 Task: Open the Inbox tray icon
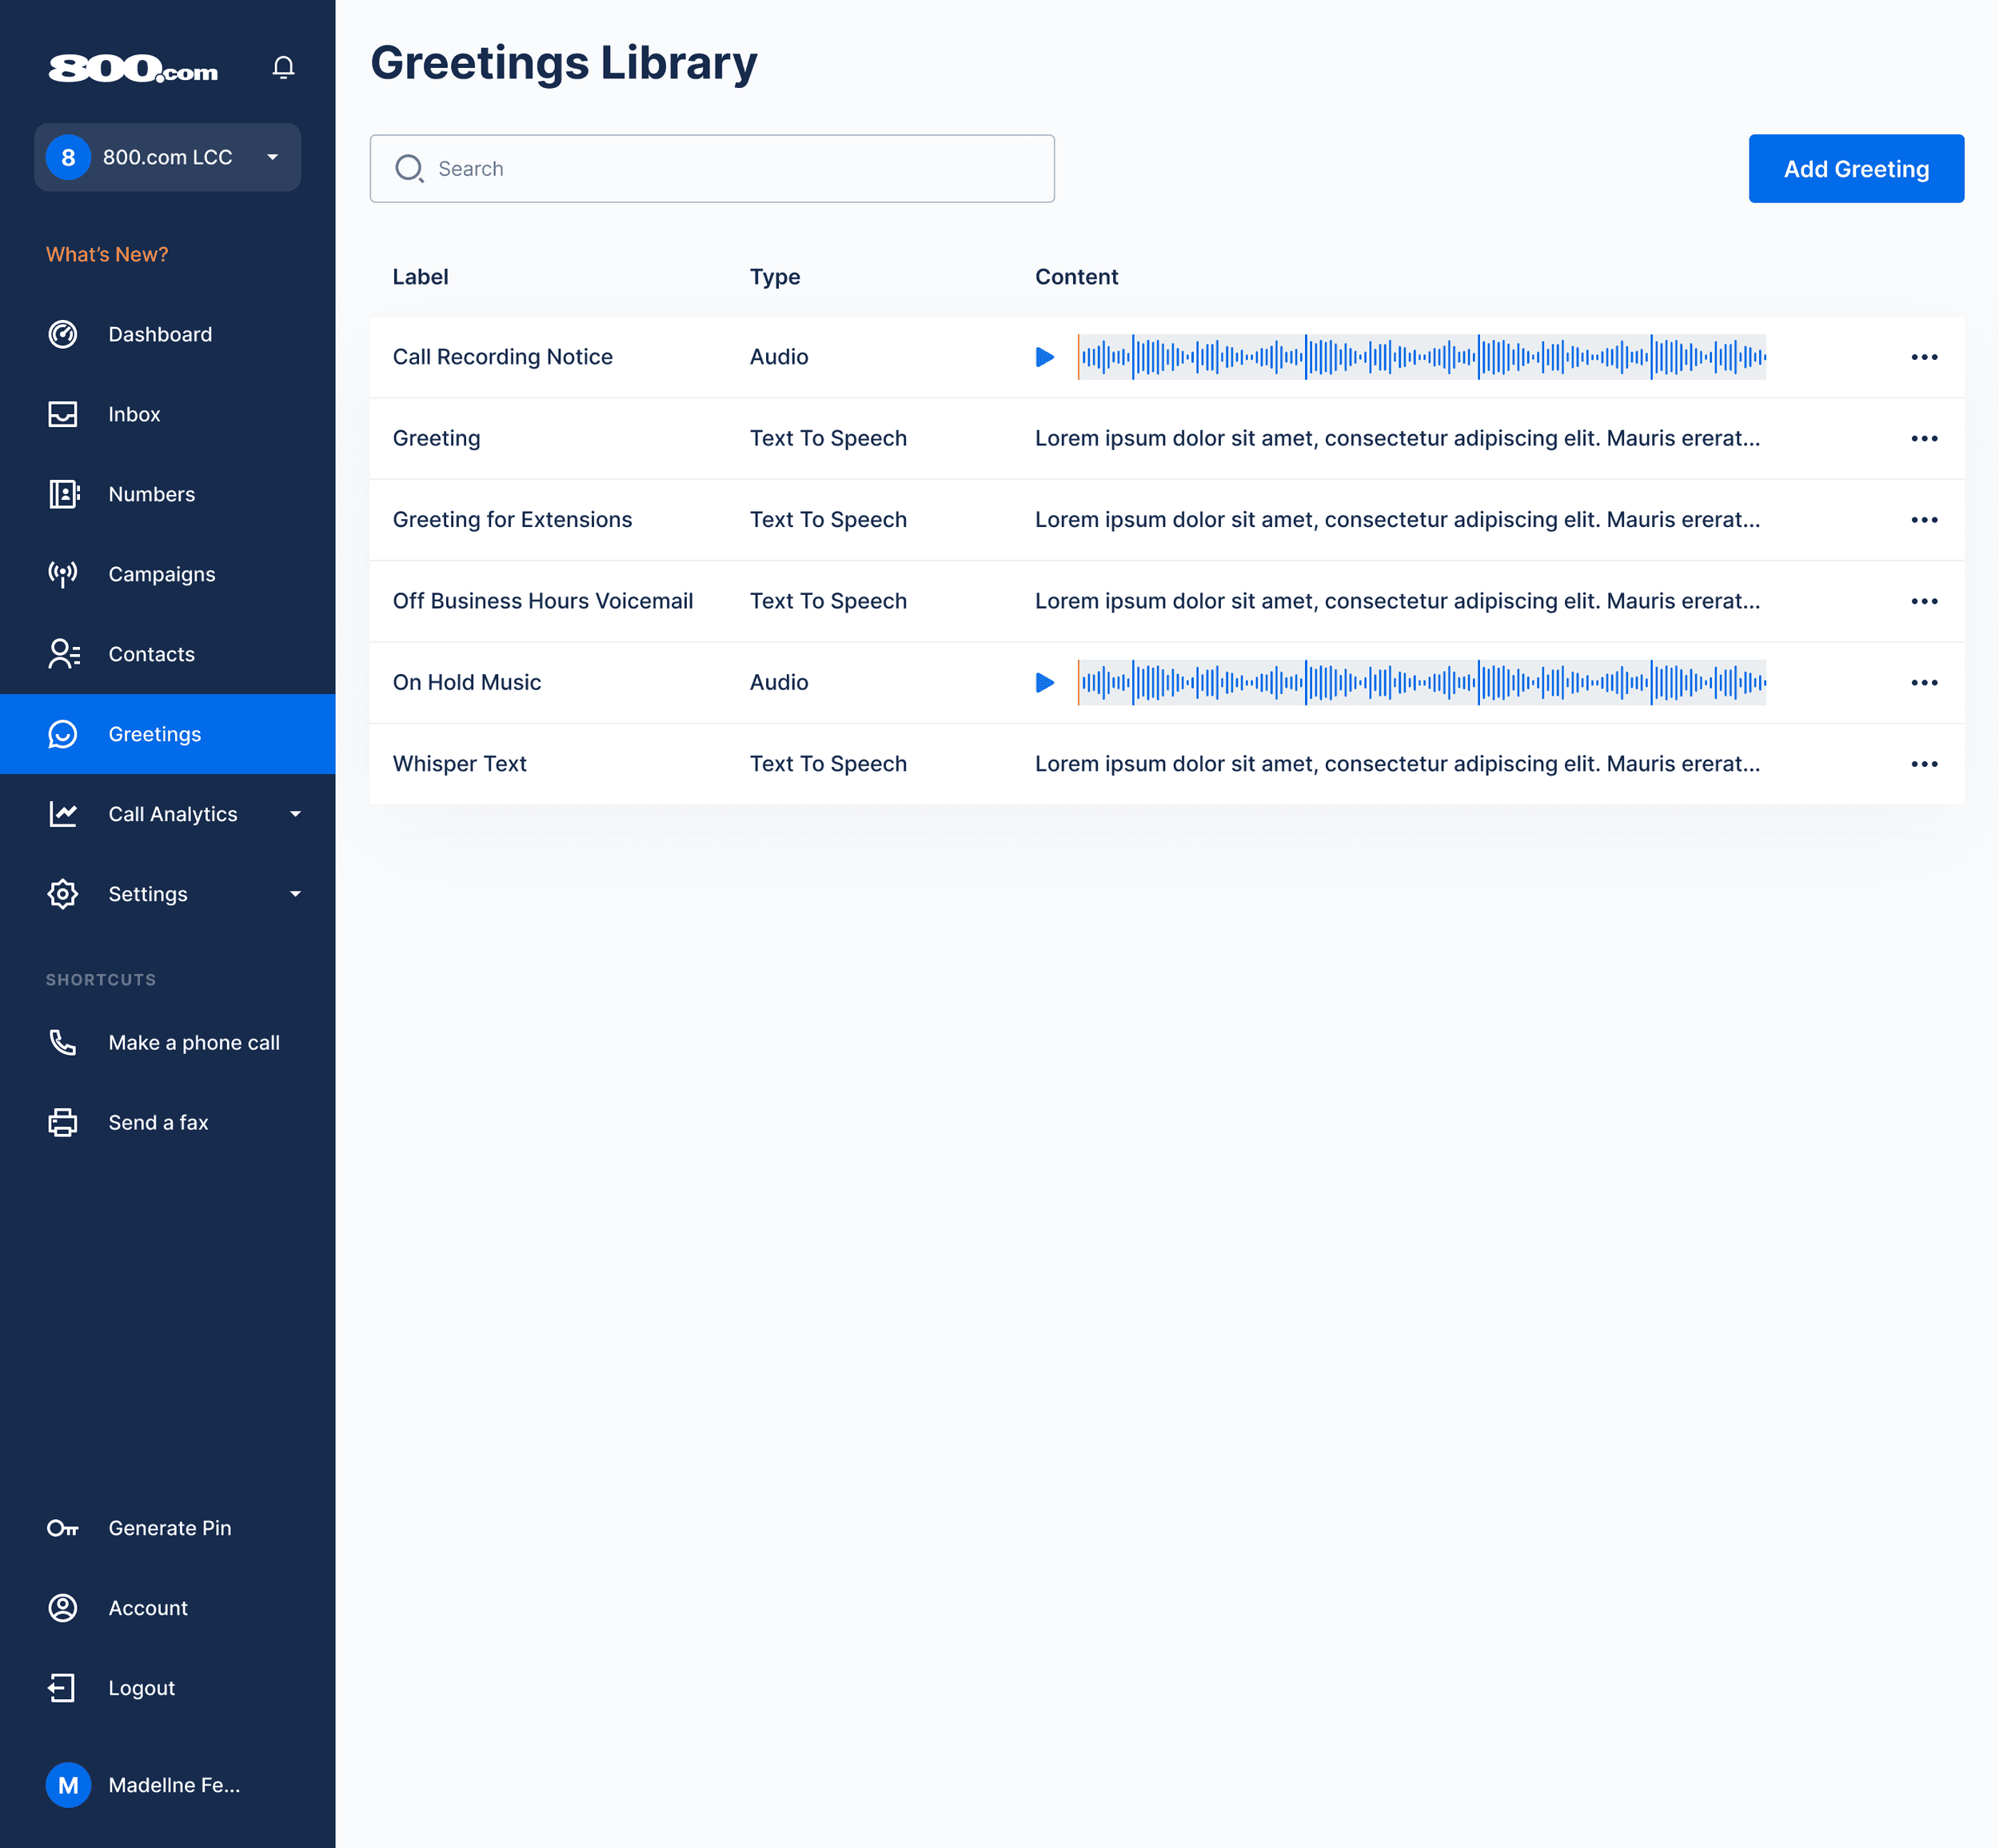[x=63, y=414]
